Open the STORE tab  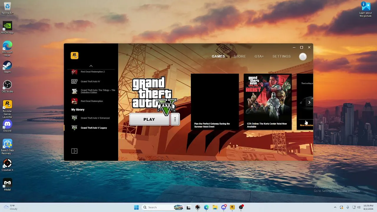(240, 56)
